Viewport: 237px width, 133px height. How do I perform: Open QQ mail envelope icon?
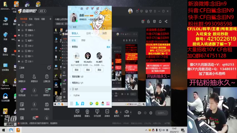click(x=82, y=9)
